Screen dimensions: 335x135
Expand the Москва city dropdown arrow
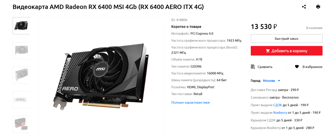279,81
